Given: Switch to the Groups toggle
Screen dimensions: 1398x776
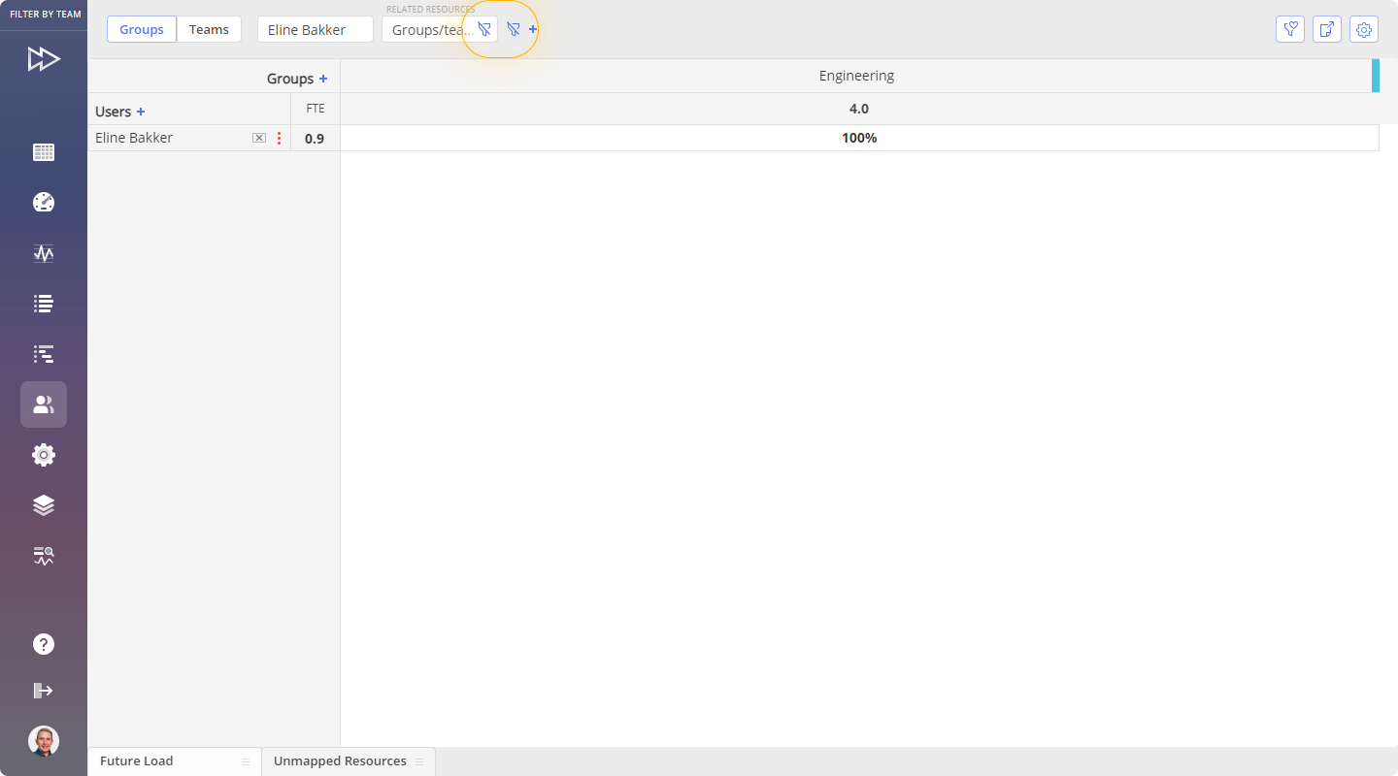Looking at the screenshot, I should pyautogui.click(x=142, y=29).
